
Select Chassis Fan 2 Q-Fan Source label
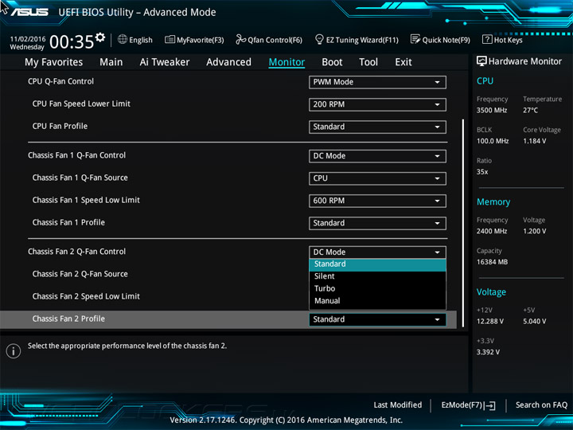point(80,274)
